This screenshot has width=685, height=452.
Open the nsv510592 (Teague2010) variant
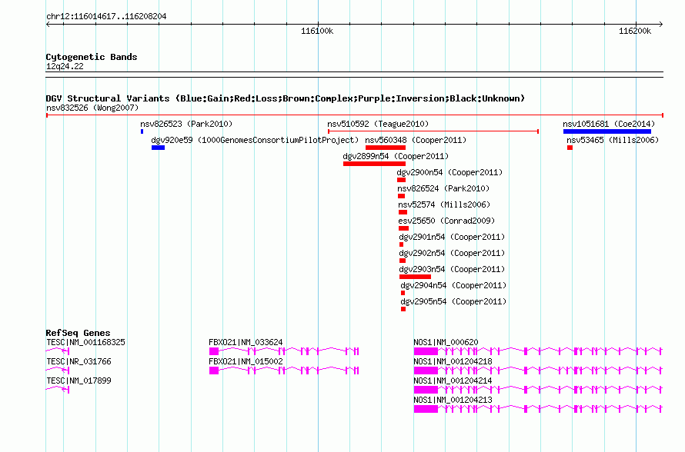click(378, 124)
